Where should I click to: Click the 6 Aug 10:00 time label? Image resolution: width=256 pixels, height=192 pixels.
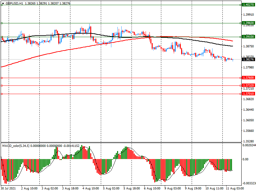[x=152, y=188]
